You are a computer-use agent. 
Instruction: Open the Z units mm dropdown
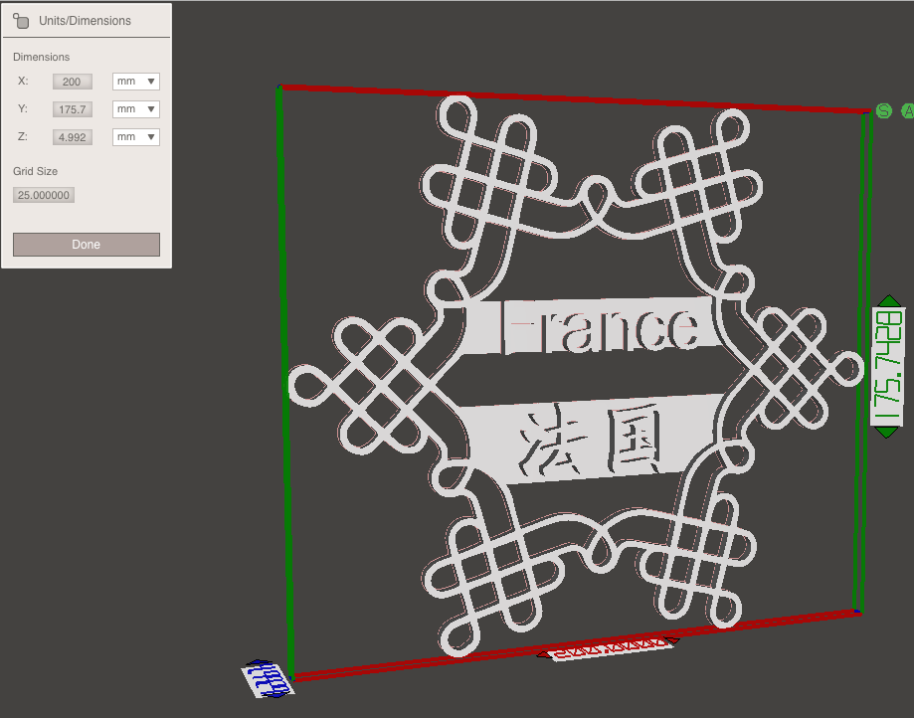[x=136, y=137]
